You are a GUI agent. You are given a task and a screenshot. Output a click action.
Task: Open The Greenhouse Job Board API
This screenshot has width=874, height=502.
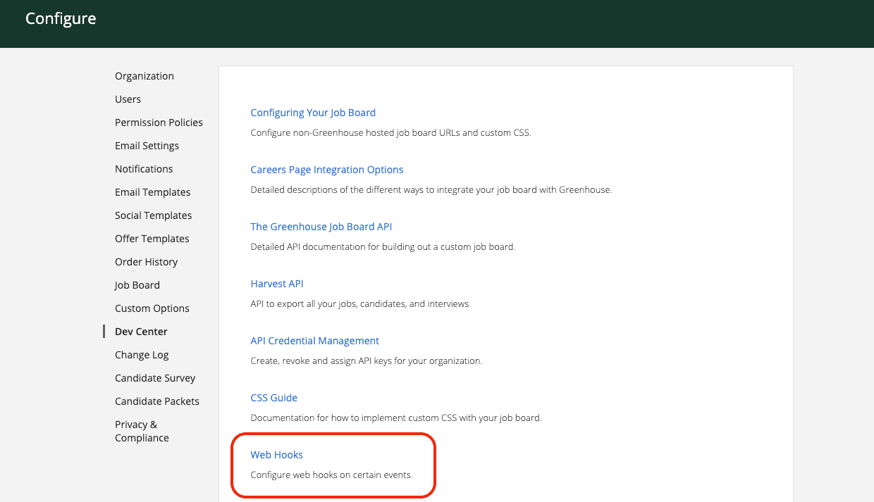click(321, 227)
